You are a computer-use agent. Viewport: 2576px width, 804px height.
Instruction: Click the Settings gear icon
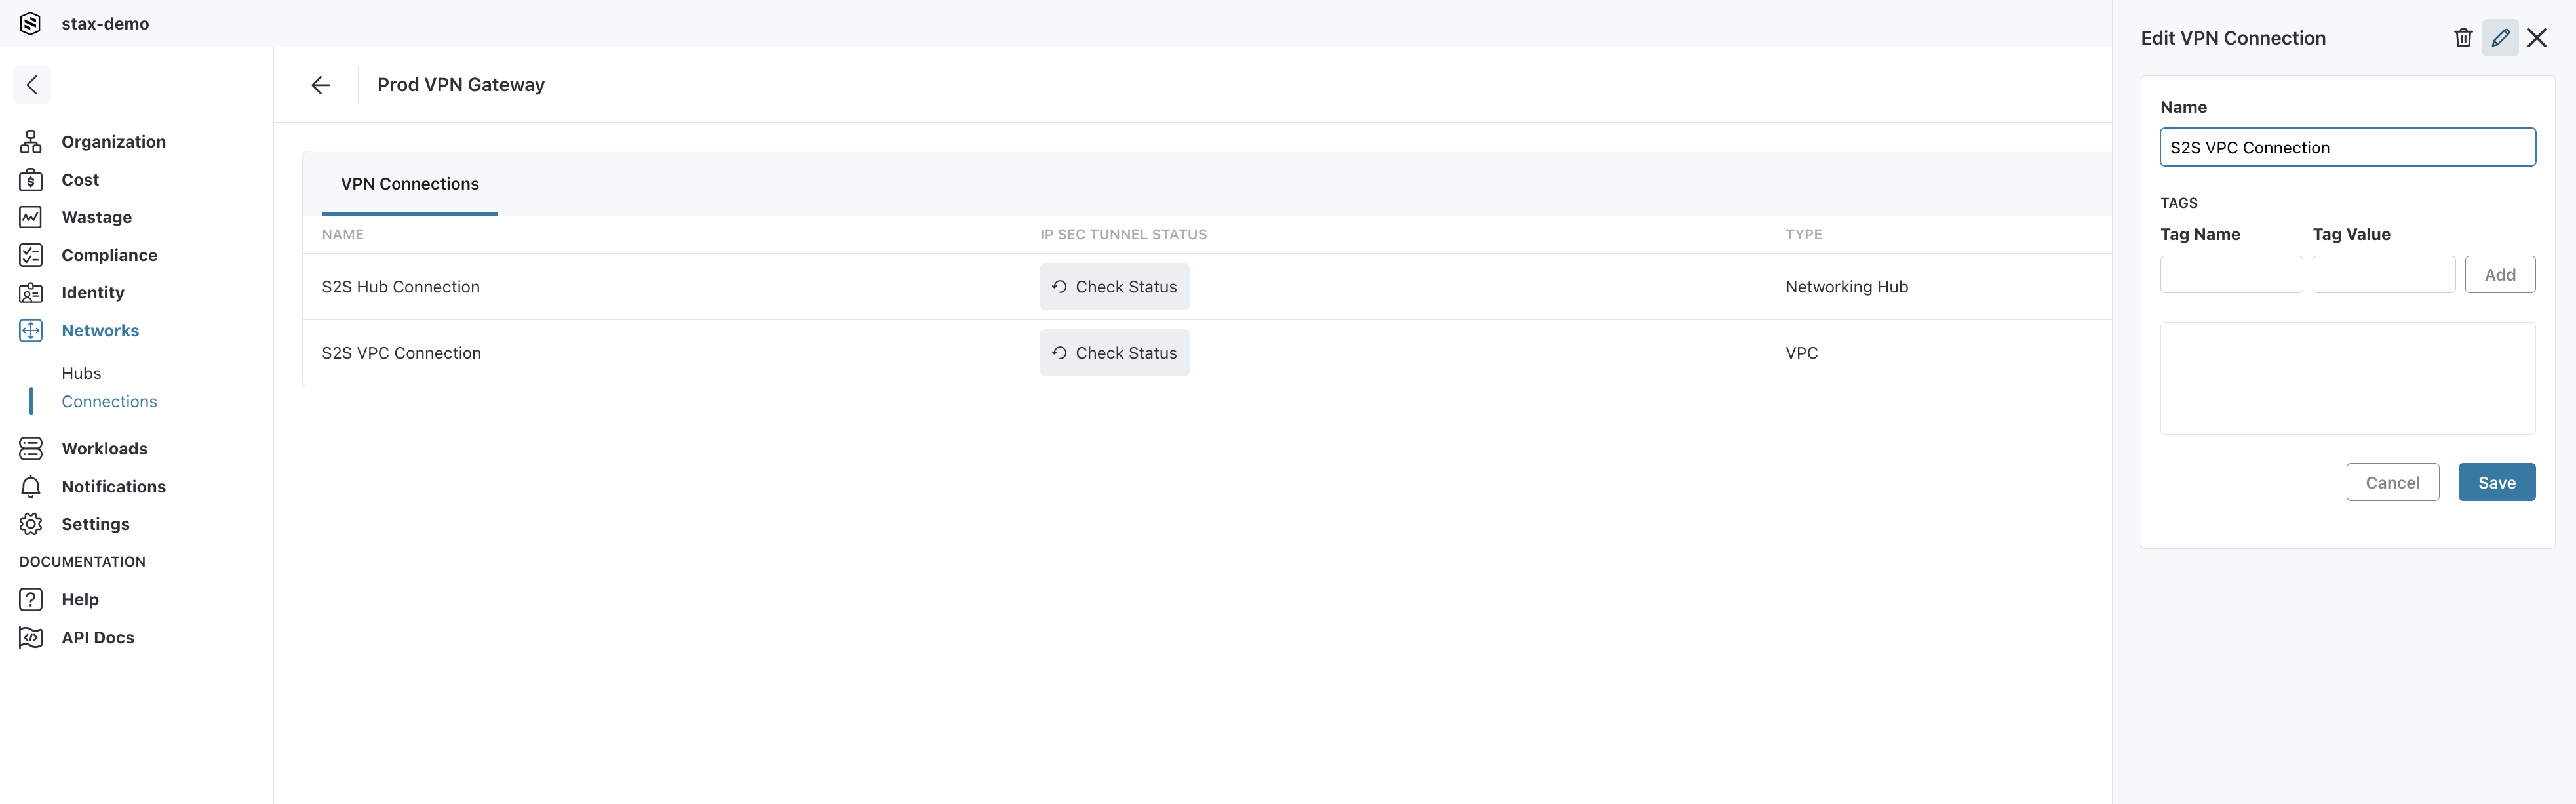(31, 524)
